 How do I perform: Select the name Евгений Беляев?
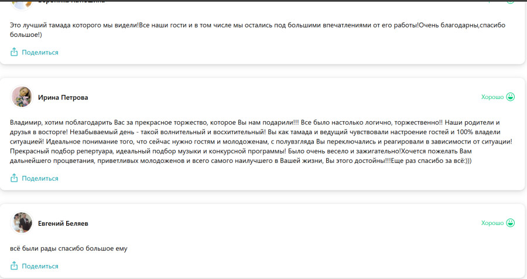click(x=63, y=223)
